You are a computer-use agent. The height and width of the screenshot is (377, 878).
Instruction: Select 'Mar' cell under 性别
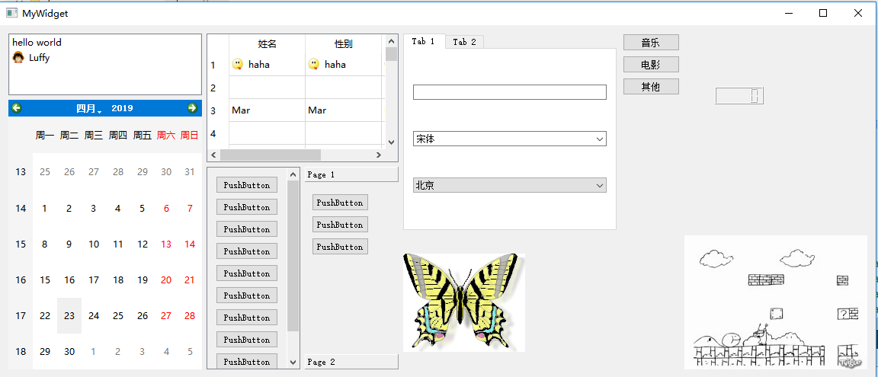click(x=343, y=110)
